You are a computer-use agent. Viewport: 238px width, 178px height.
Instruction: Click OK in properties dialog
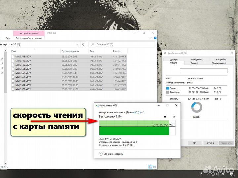pos(195,143)
